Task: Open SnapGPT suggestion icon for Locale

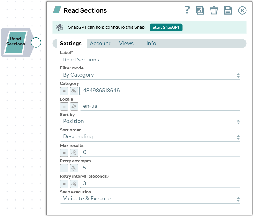Action: click(74, 107)
